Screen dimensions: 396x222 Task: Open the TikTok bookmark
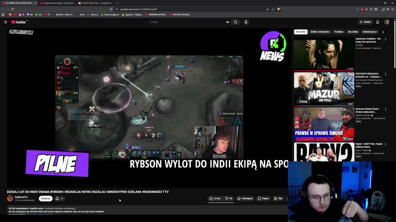[63, 14]
